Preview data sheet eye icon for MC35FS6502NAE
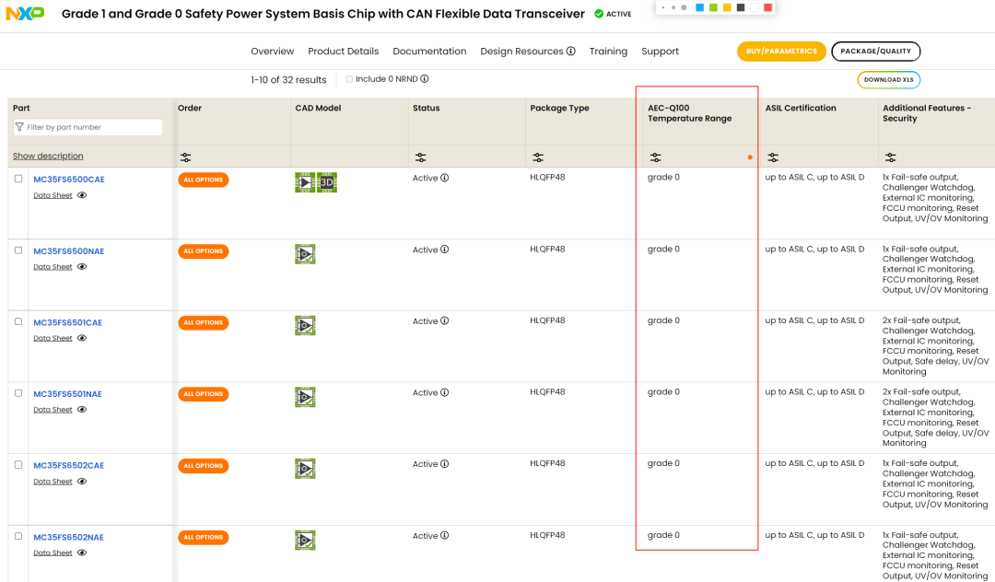 point(82,553)
